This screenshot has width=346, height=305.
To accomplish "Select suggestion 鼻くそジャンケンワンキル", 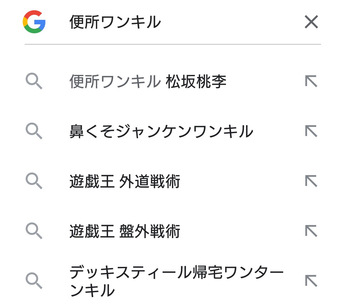I will pyautogui.click(x=161, y=132).
